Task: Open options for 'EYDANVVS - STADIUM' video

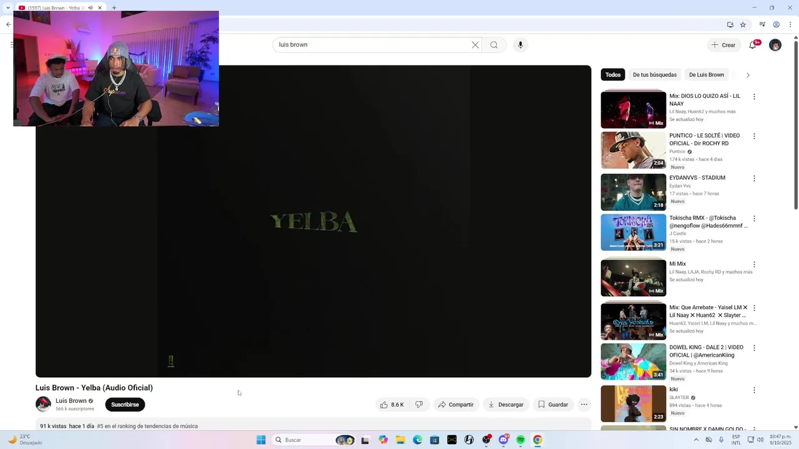Action: point(754,178)
